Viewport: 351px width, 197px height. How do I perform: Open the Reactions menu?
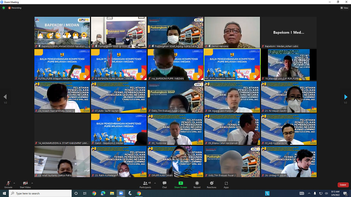[212, 185]
